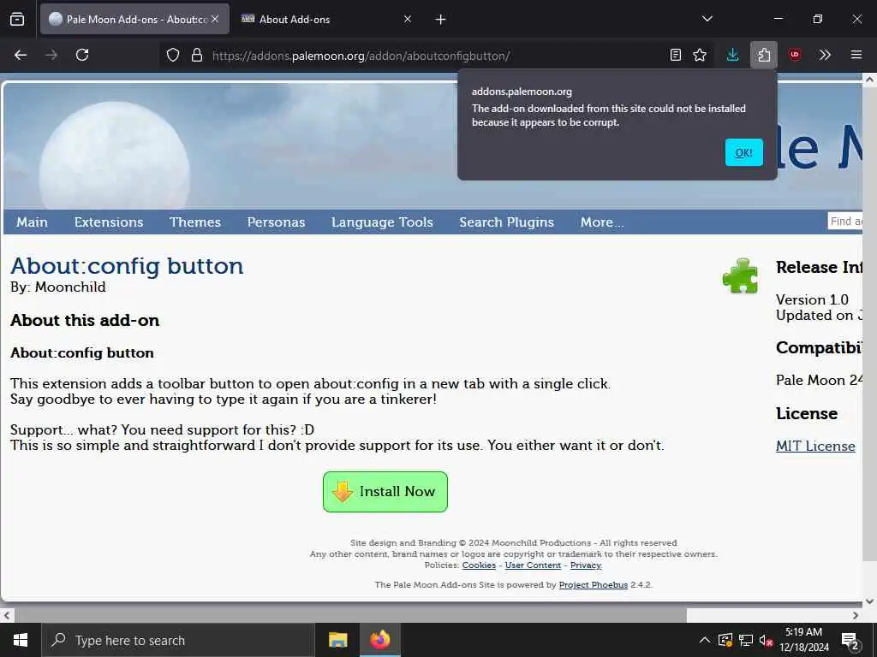Open the Personas navigation item
877x657 pixels.
tap(277, 222)
